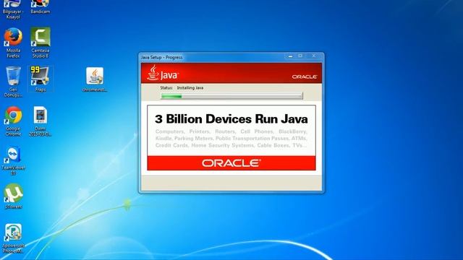Click the maximize button of the Java Setup window

[x=300, y=56]
